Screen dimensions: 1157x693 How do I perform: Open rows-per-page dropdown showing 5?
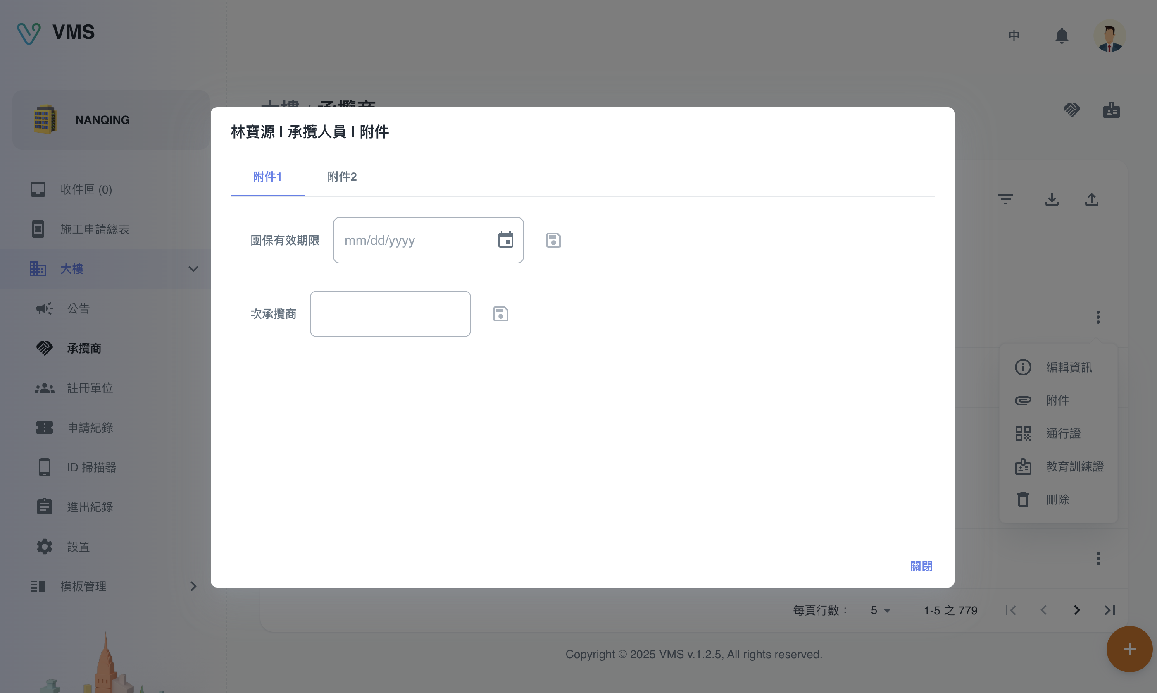tap(880, 610)
